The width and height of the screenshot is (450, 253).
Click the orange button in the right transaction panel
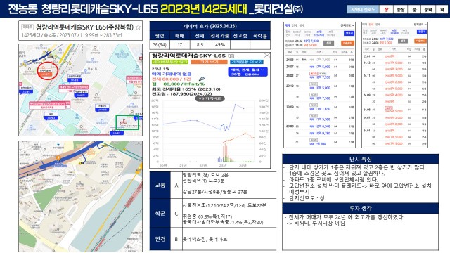420,41
